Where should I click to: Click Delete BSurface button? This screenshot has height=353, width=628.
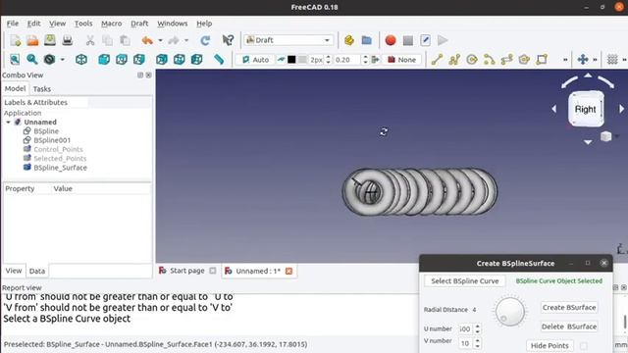point(569,327)
